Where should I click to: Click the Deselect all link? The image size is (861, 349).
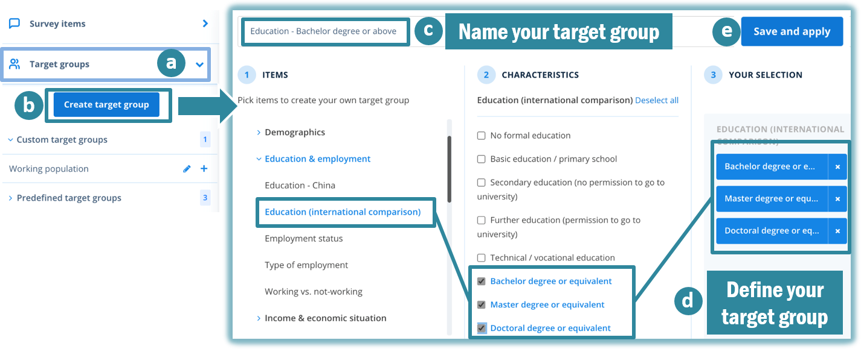[657, 100]
